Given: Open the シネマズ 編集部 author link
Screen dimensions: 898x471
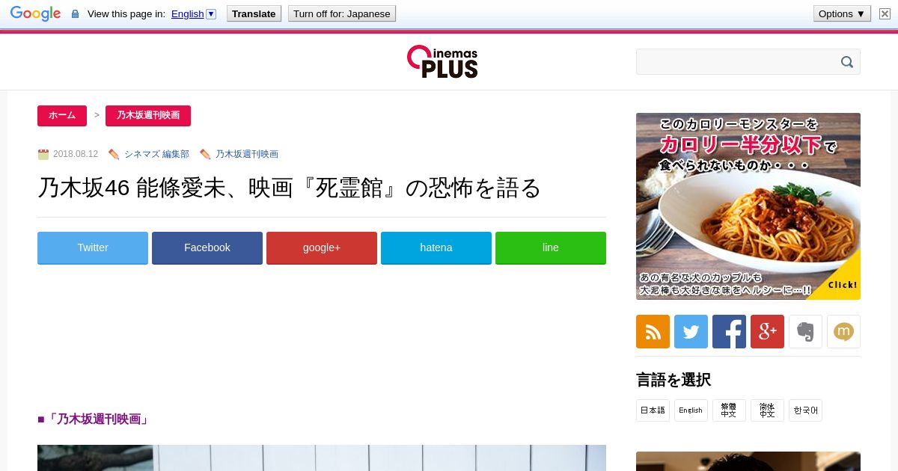Looking at the screenshot, I should tap(156, 154).
